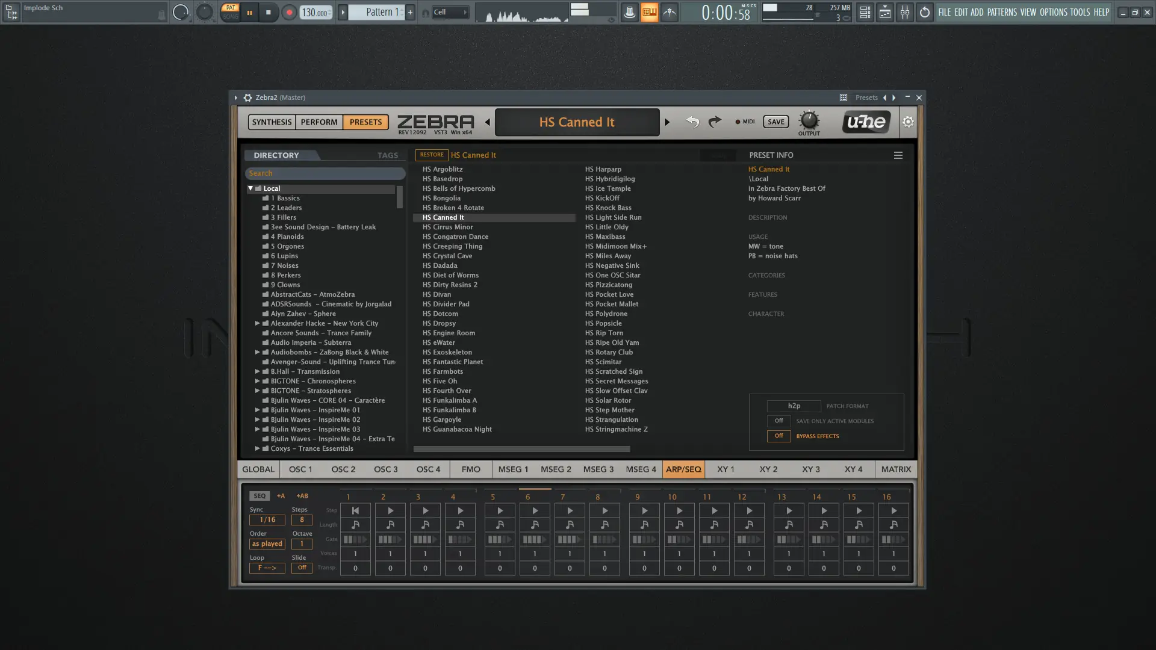The width and height of the screenshot is (1156, 650).
Task: Expand the Alexander Hacke – New York City folder
Action: coord(258,323)
